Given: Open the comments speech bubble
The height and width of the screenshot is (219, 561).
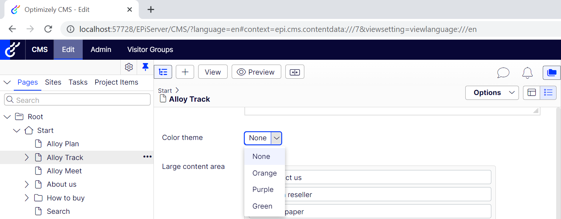Looking at the screenshot, I should coord(503,72).
